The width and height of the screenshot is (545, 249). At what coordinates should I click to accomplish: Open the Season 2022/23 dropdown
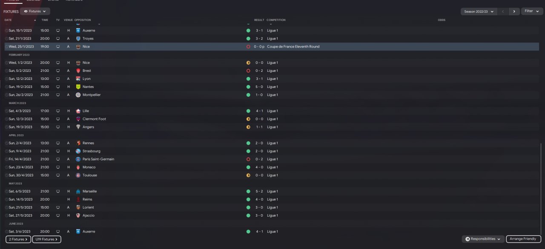click(x=479, y=11)
